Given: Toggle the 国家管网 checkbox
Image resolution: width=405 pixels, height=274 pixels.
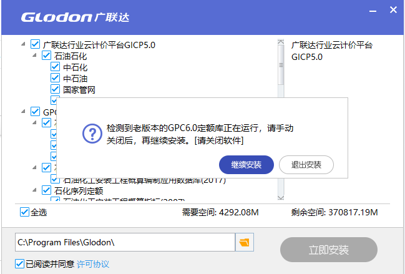Looking at the screenshot, I should click(x=56, y=89).
